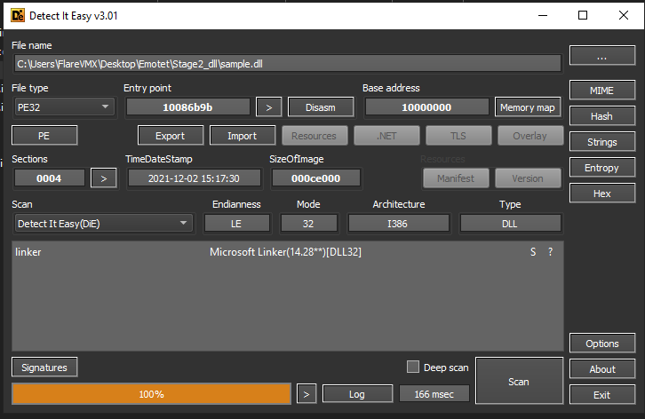Image resolution: width=645 pixels, height=419 pixels.
Task: Open the Entropy analysis
Action: 602,168
